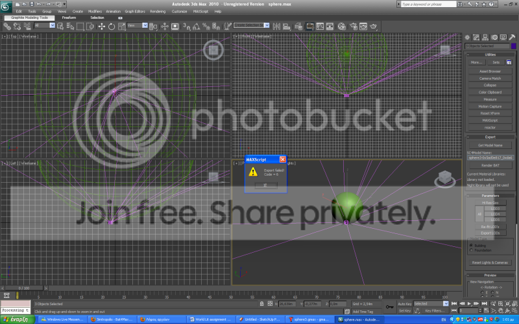The height and width of the screenshot is (324, 519).
Task: Collapse the Export rollout header
Action: click(x=490, y=137)
